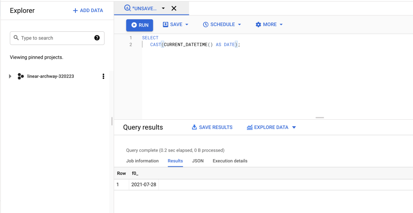Click the download icon beside SAVE RESULTS
This screenshot has width=413, height=213.
pyautogui.click(x=194, y=127)
